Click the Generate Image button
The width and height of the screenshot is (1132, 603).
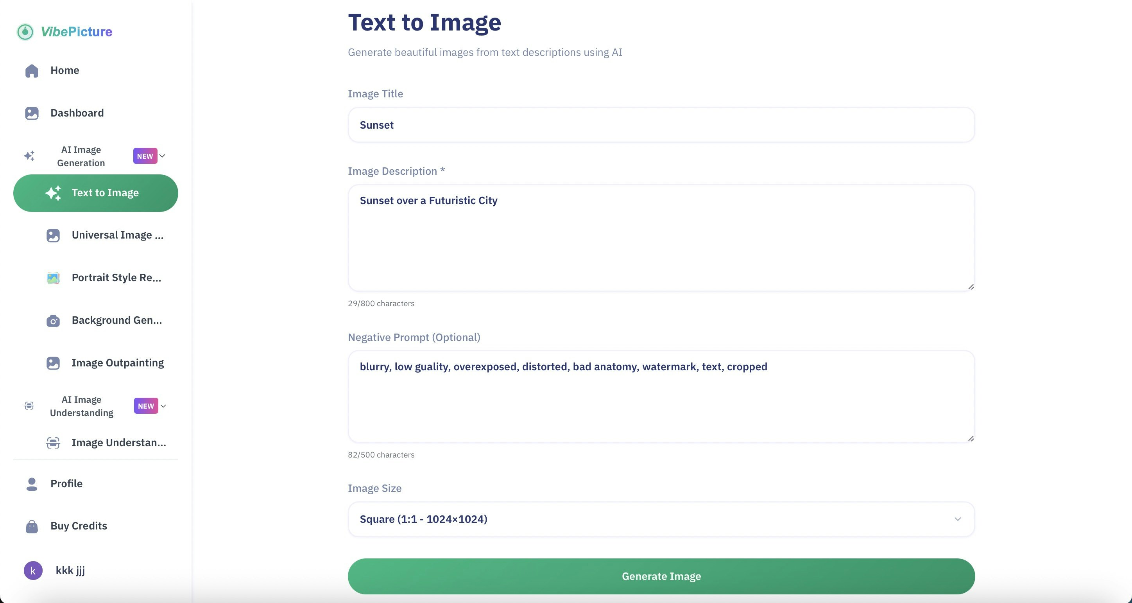coord(661,576)
